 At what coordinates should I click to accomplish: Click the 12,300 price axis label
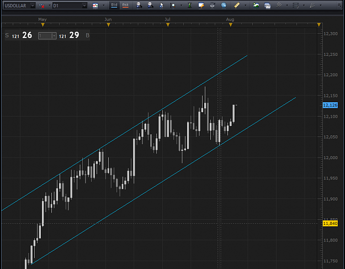[x=331, y=34]
